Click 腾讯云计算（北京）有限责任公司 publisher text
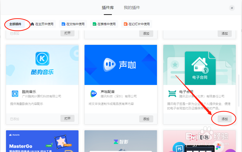Image resolution: width=242 pixels, height=152 pixels. click(x=202, y=96)
